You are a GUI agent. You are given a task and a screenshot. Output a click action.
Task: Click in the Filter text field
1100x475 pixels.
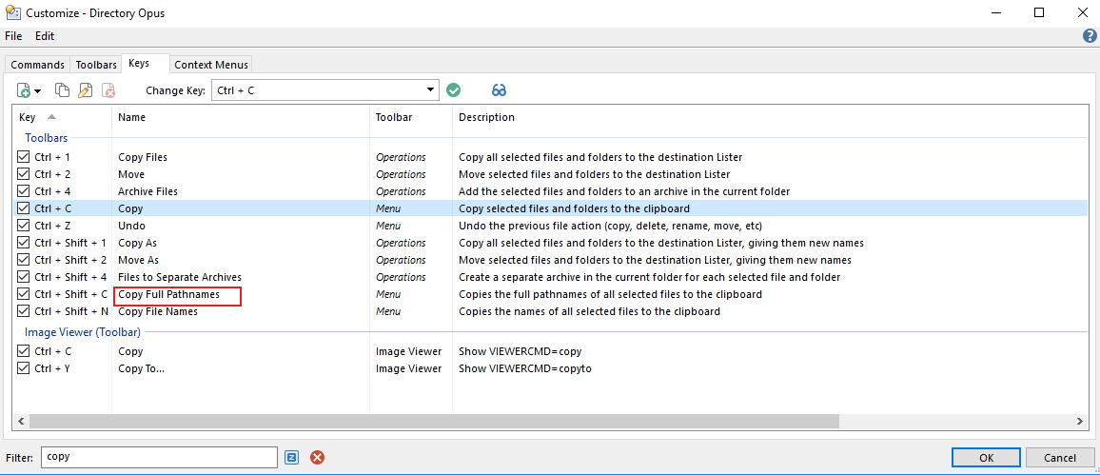point(159,457)
